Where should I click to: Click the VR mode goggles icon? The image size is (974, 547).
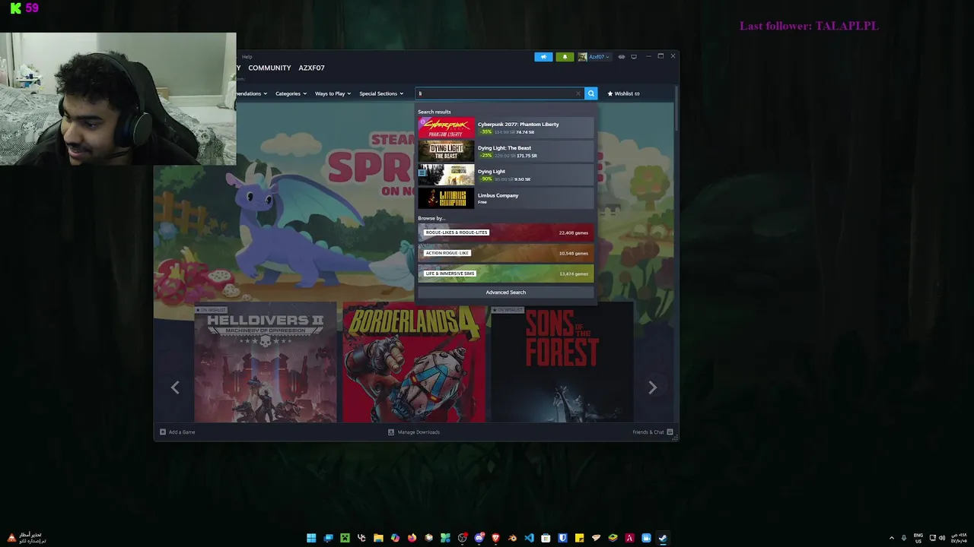pyautogui.click(x=622, y=57)
